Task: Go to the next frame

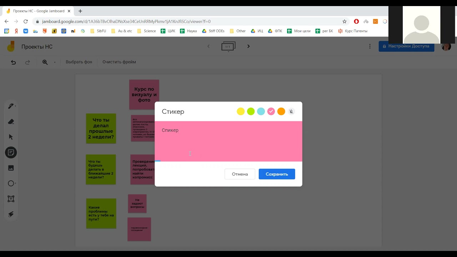Action: (x=248, y=46)
